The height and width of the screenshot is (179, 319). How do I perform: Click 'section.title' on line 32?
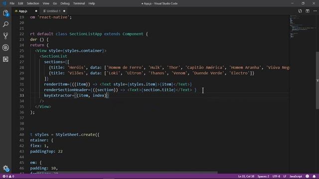click(x=159, y=89)
